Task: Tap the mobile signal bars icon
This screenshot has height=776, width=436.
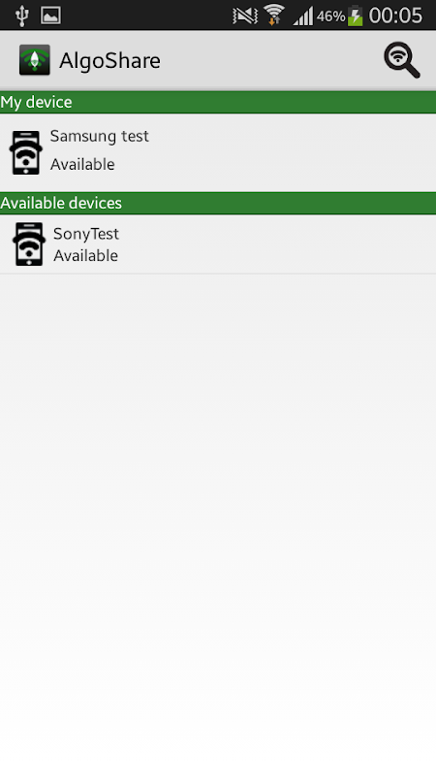Action: coord(303,16)
